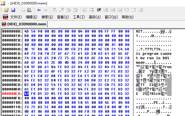
Task: Click byte 07 at start of row 00000090
Action: [27, 71]
